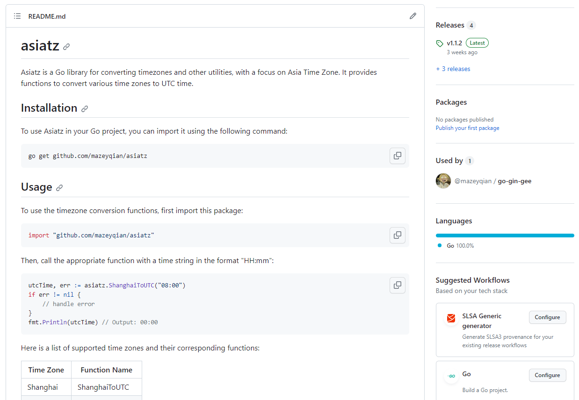Open the Releases section heading
Image resolution: width=579 pixels, height=400 pixels.
pyautogui.click(x=450, y=25)
